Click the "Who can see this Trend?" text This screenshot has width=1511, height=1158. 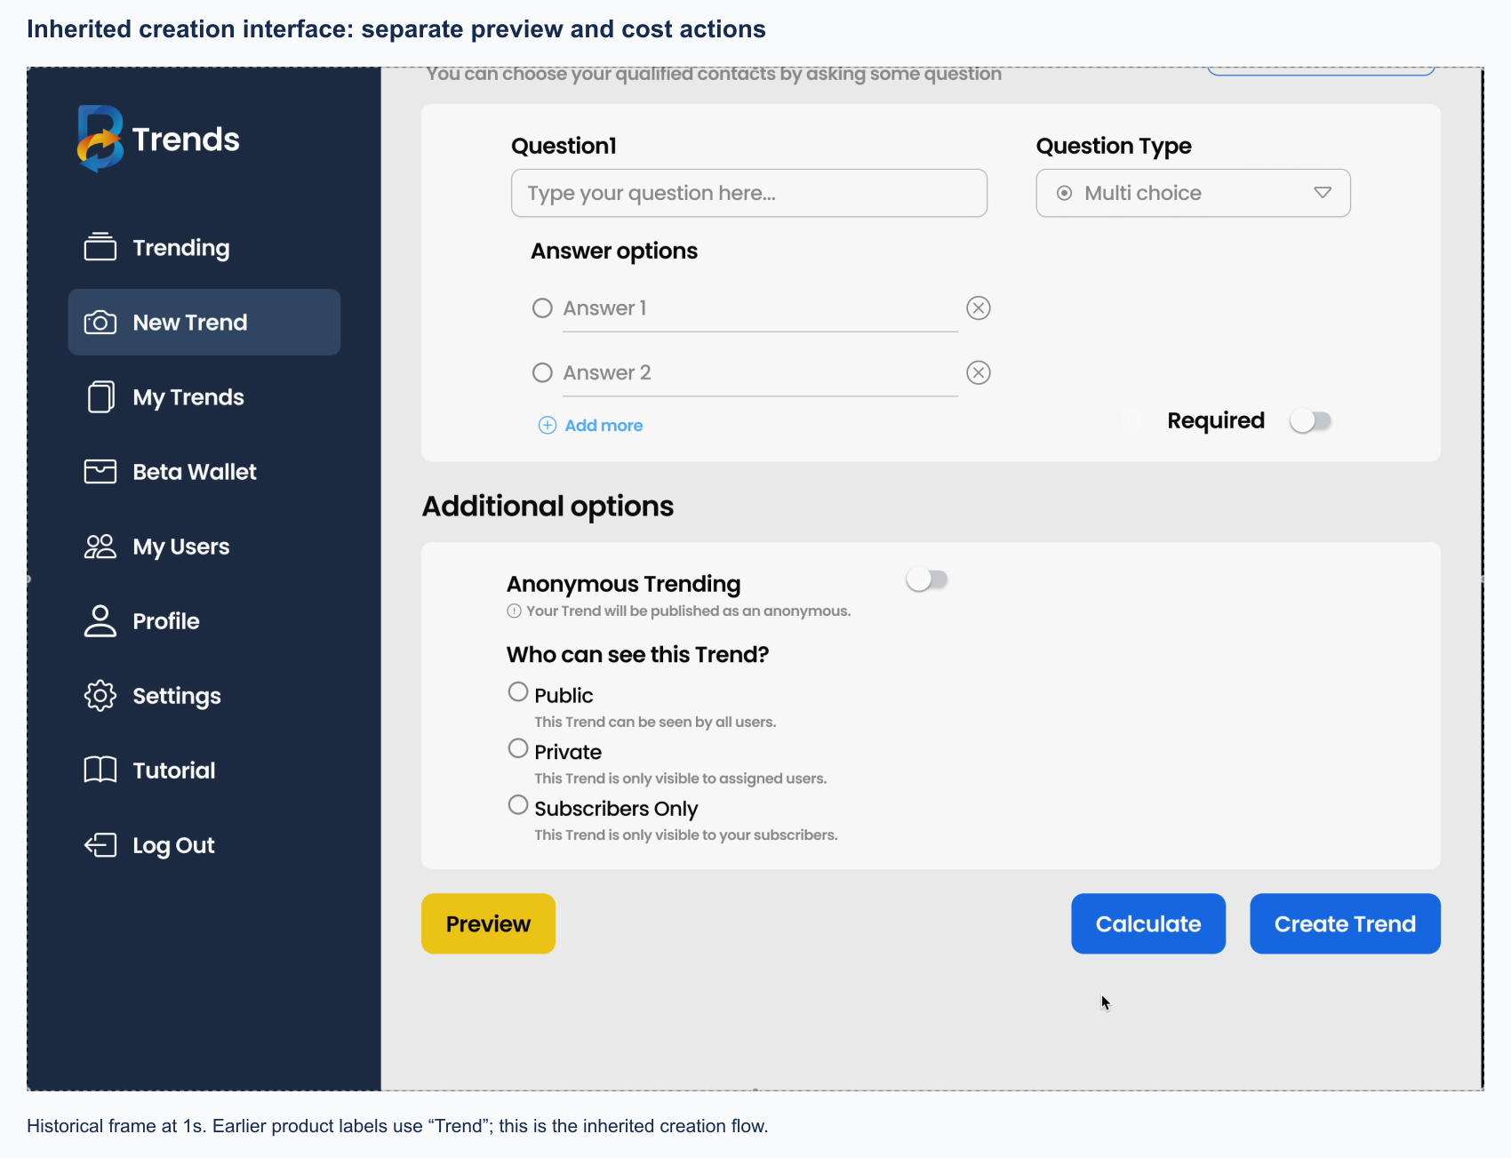point(637,654)
